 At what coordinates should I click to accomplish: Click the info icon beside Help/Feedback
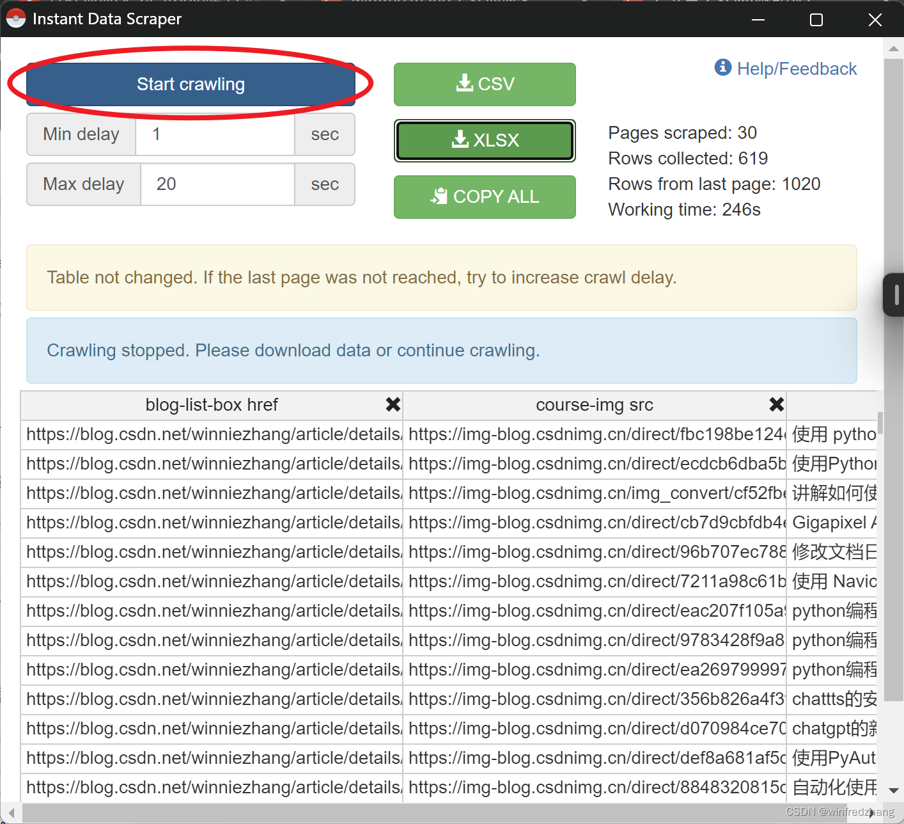tap(723, 67)
